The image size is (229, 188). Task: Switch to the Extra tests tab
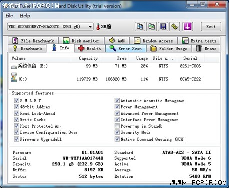199,41
